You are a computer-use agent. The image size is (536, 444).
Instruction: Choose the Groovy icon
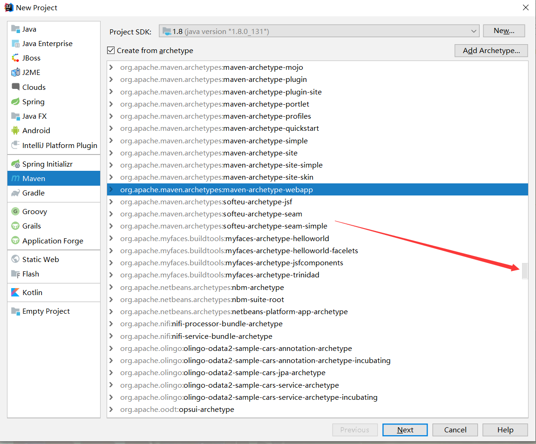(15, 211)
